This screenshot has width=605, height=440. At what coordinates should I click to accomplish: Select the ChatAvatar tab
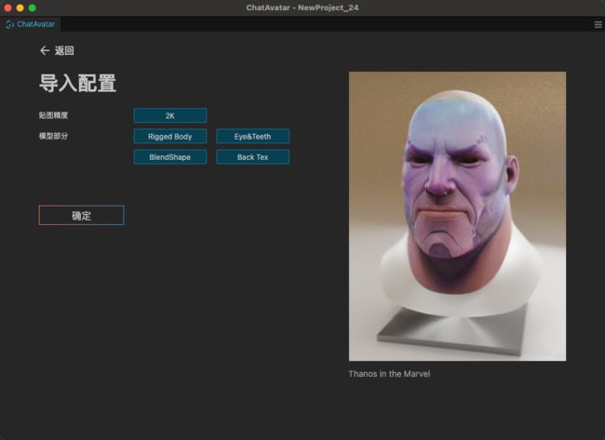pos(30,24)
